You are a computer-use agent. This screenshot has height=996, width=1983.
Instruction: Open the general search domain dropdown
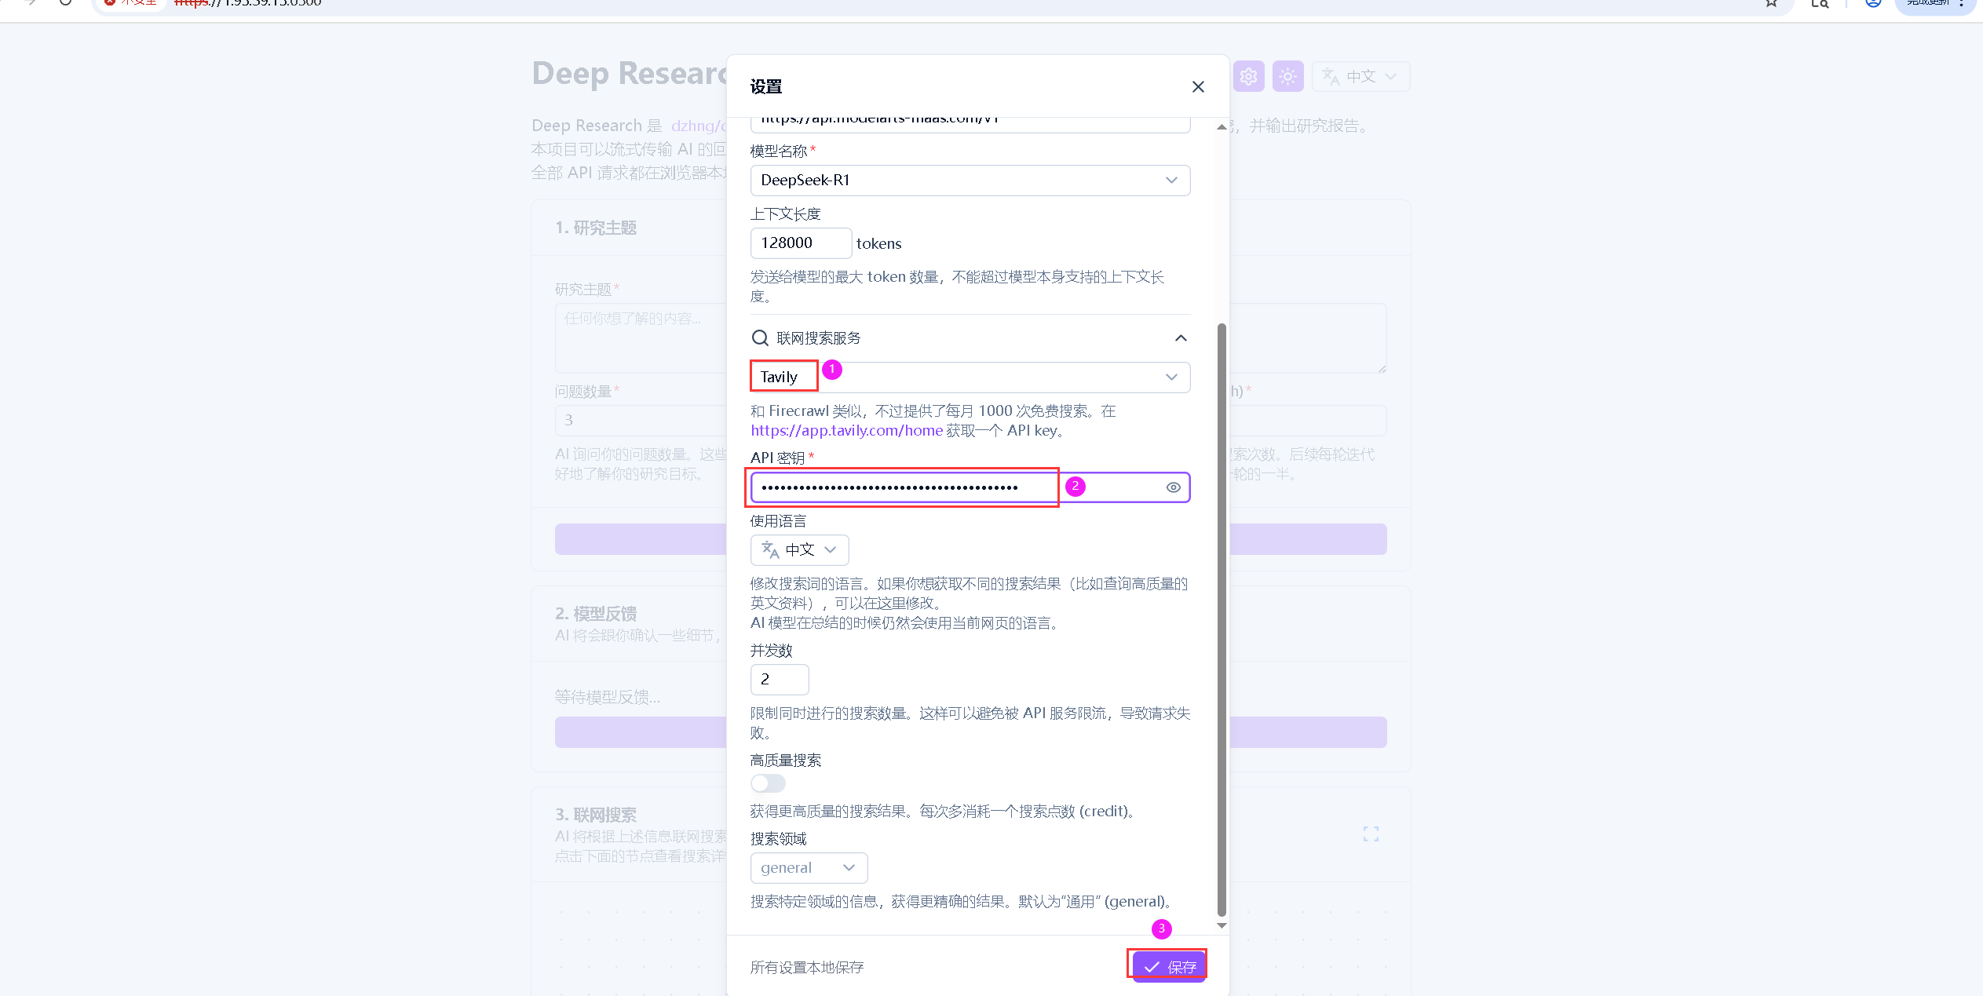click(809, 868)
